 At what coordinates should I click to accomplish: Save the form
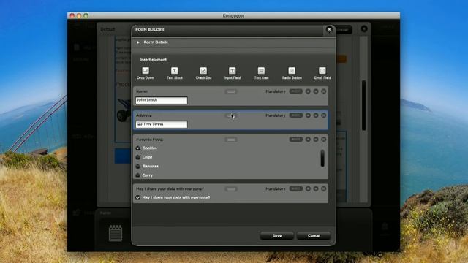(277, 235)
